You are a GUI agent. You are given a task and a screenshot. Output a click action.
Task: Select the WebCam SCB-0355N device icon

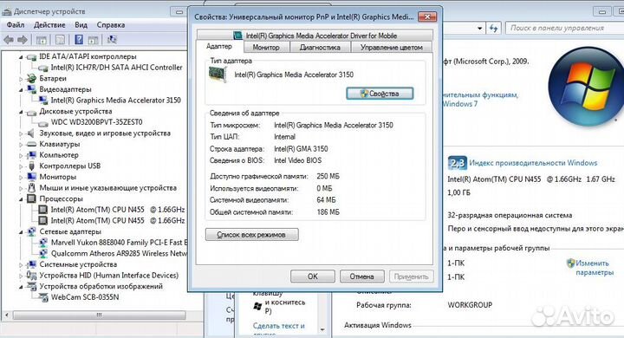tap(43, 297)
